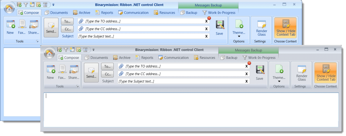The height and width of the screenshot is (136, 346).
Task: Select Work-In-Progress tab in front gray window
Action: tap(259, 58)
